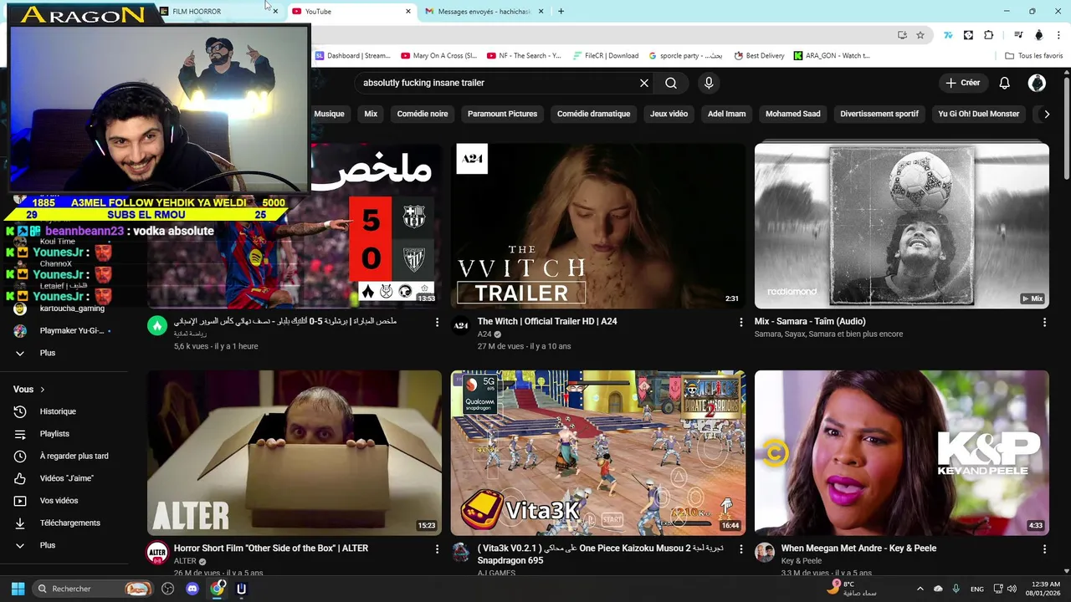Show more filter chips with right arrow
The width and height of the screenshot is (1071, 602).
click(x=1047, y=114)
